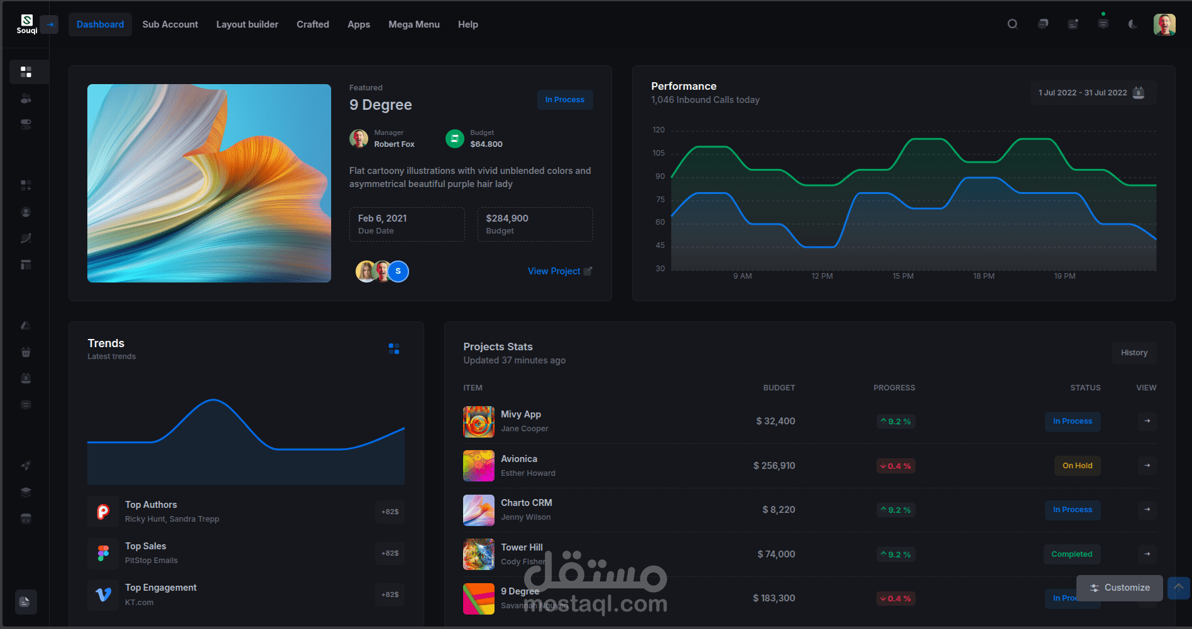Open the Crafted menu
Image resolution: width=1192 pixels, height=629 pixels.
[x=313, y=24]
